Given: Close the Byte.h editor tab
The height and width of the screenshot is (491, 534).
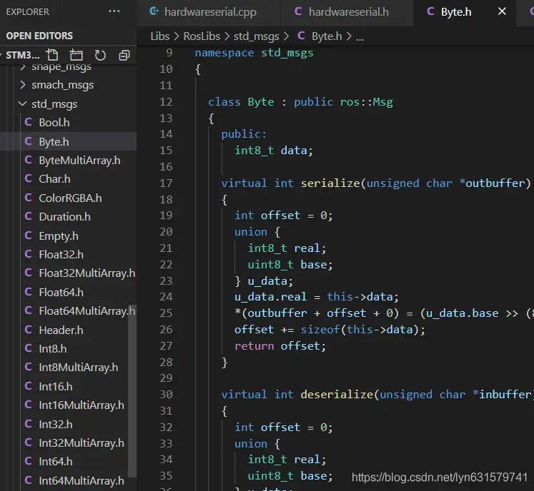Looking at the screenshot, I should 503,11.
